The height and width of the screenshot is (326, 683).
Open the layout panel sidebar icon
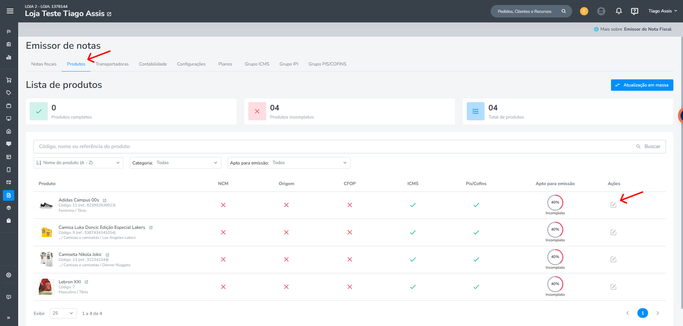click(9, 157)
